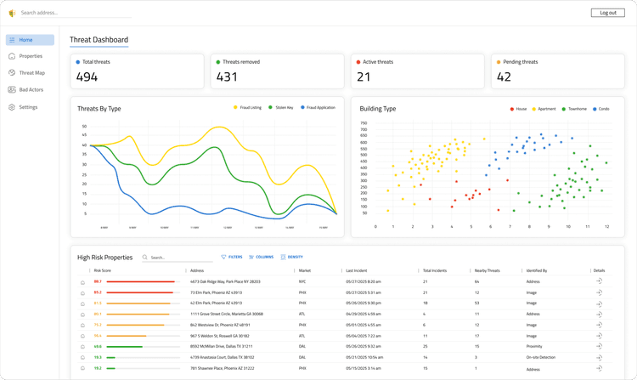Toggle Fraud Listing series in chart legend
637x380 pixels.
(x=247, y=108)
